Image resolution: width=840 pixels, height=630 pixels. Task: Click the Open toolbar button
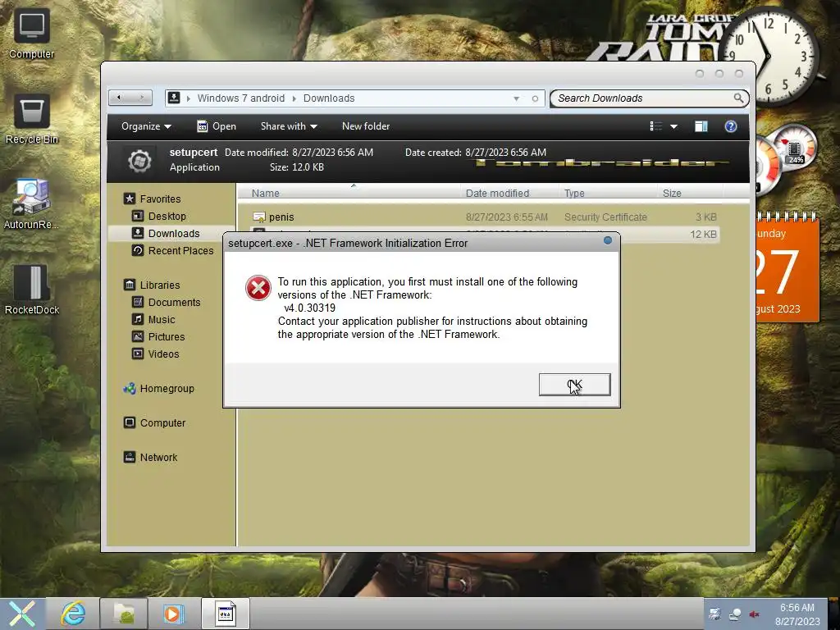(217, 126)
